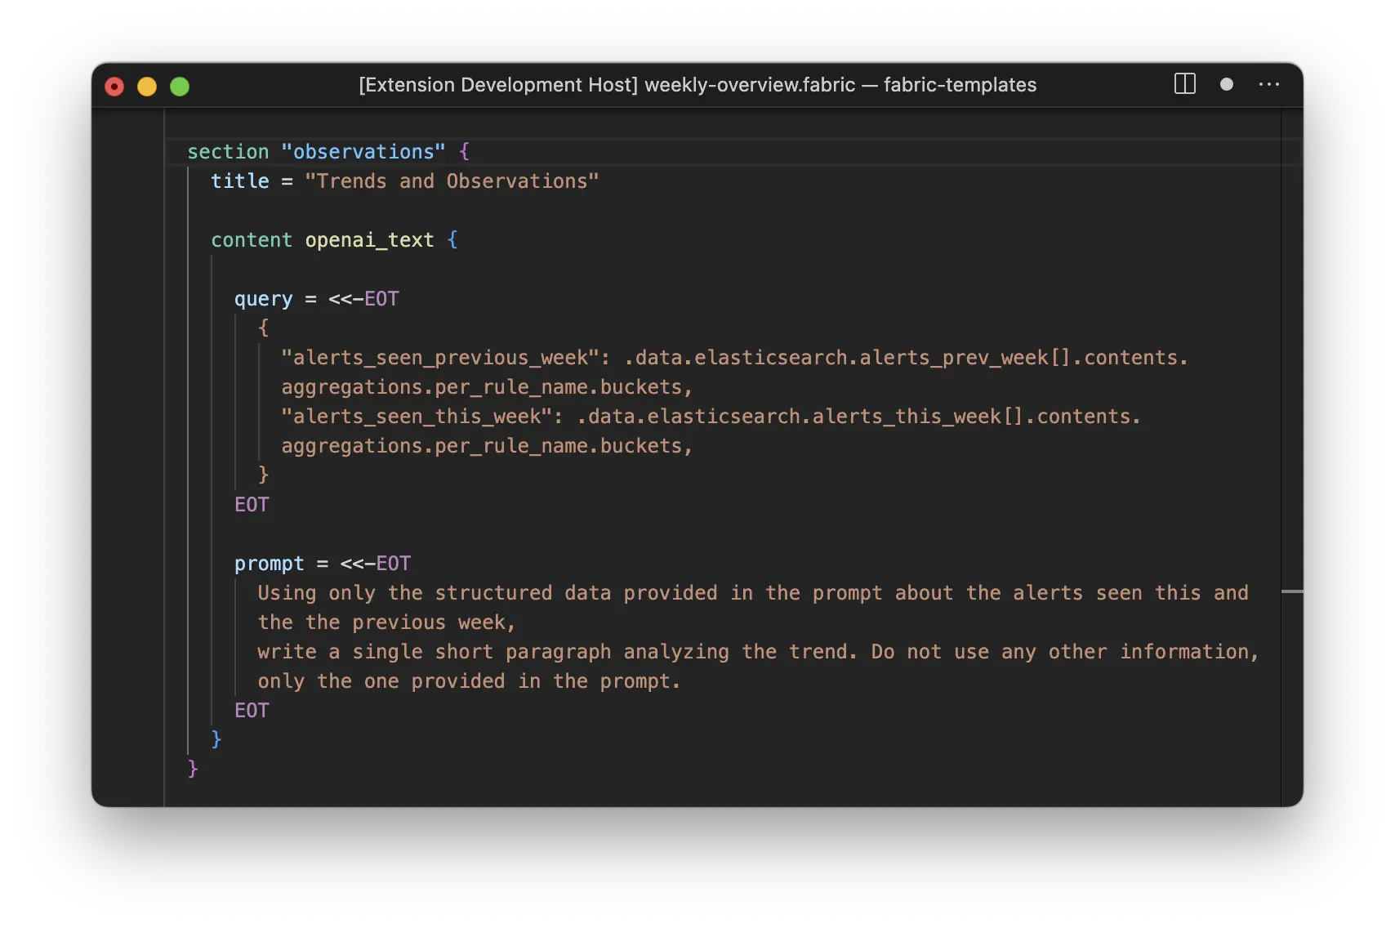Minimize window with the yellow traffic light
The width and height of the screenshot is (1395, 928).
(146, 86)
